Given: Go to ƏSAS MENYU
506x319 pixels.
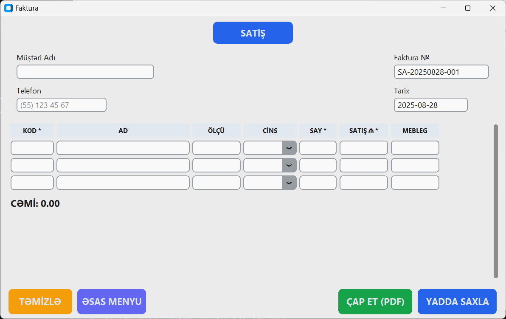Looking at the screenshot, I should 112,302.
